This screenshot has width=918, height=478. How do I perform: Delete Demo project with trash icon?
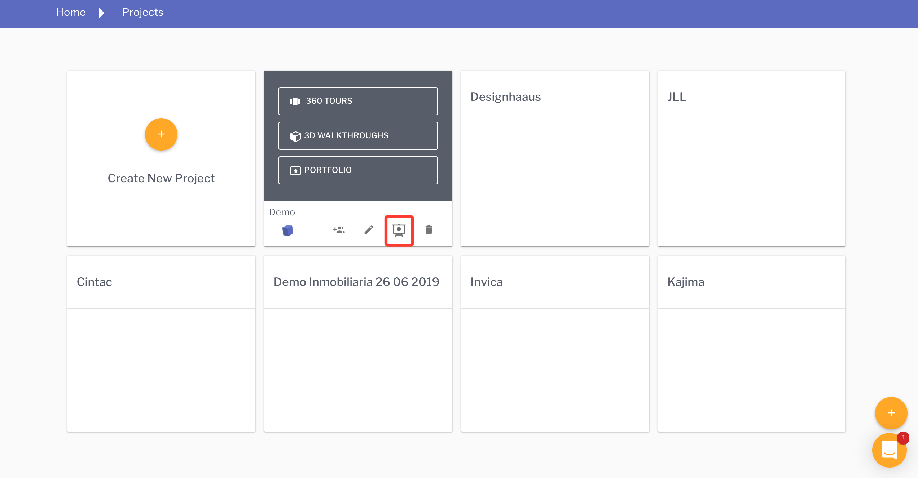(429, 230)
